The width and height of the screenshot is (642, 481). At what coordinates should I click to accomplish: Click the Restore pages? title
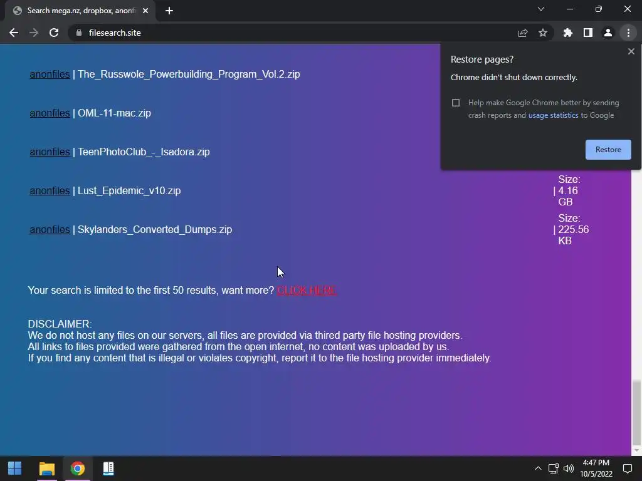(482, 59)
